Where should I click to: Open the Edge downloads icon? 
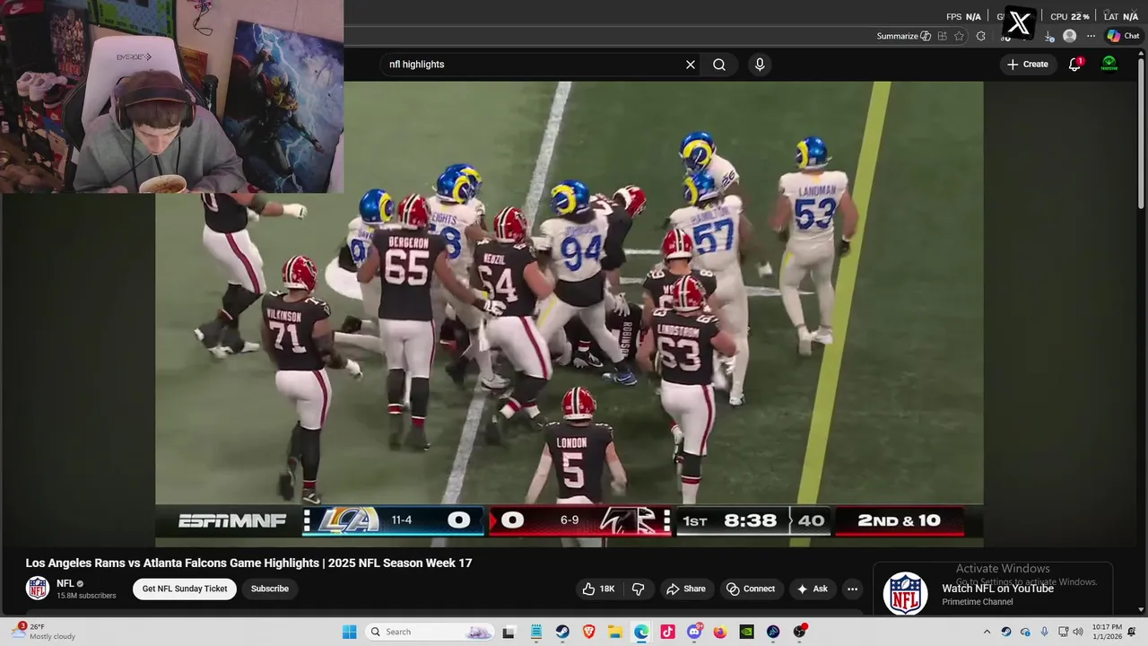click(x=1048, y=36)
